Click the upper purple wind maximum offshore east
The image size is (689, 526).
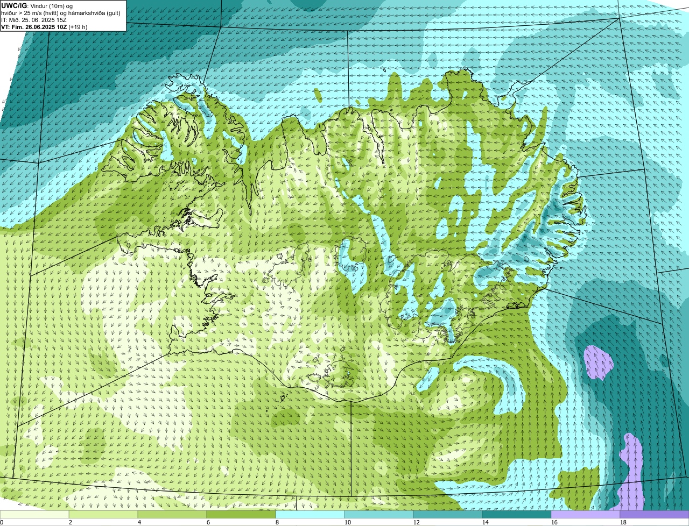coord(599,362)
